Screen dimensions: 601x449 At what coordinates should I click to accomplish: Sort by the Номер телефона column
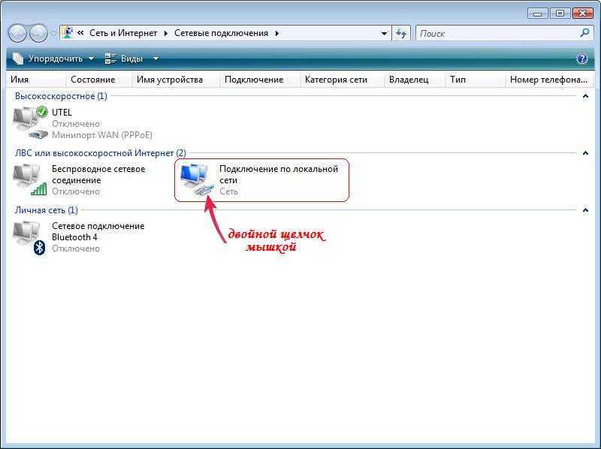pos(548,80)
